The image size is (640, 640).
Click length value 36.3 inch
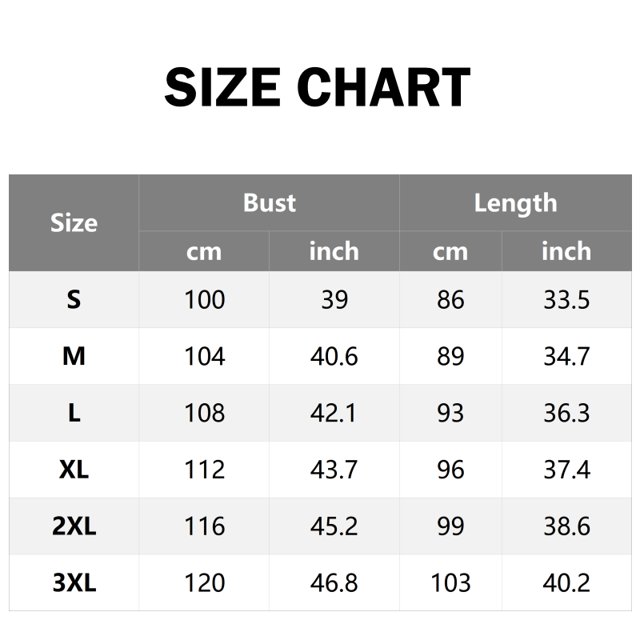[566, 413]
